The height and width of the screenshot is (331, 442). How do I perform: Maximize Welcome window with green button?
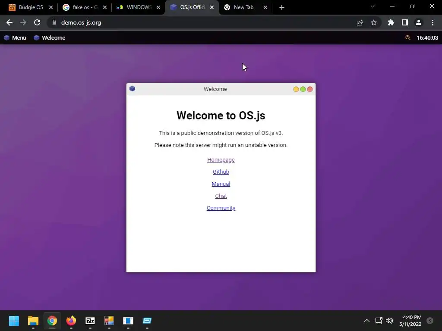pos(303,89)
